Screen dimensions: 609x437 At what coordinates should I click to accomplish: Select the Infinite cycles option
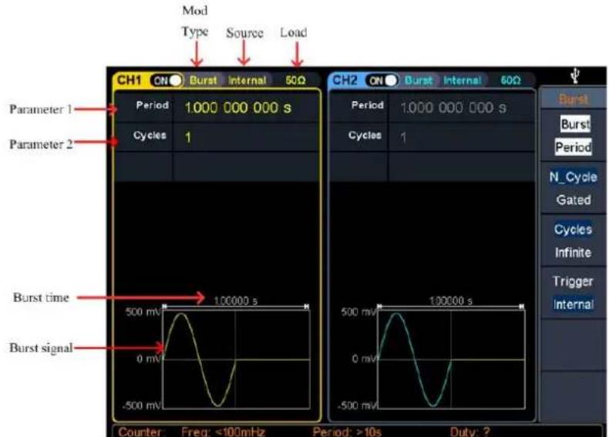pyautogui.click(x=574, y=253)
